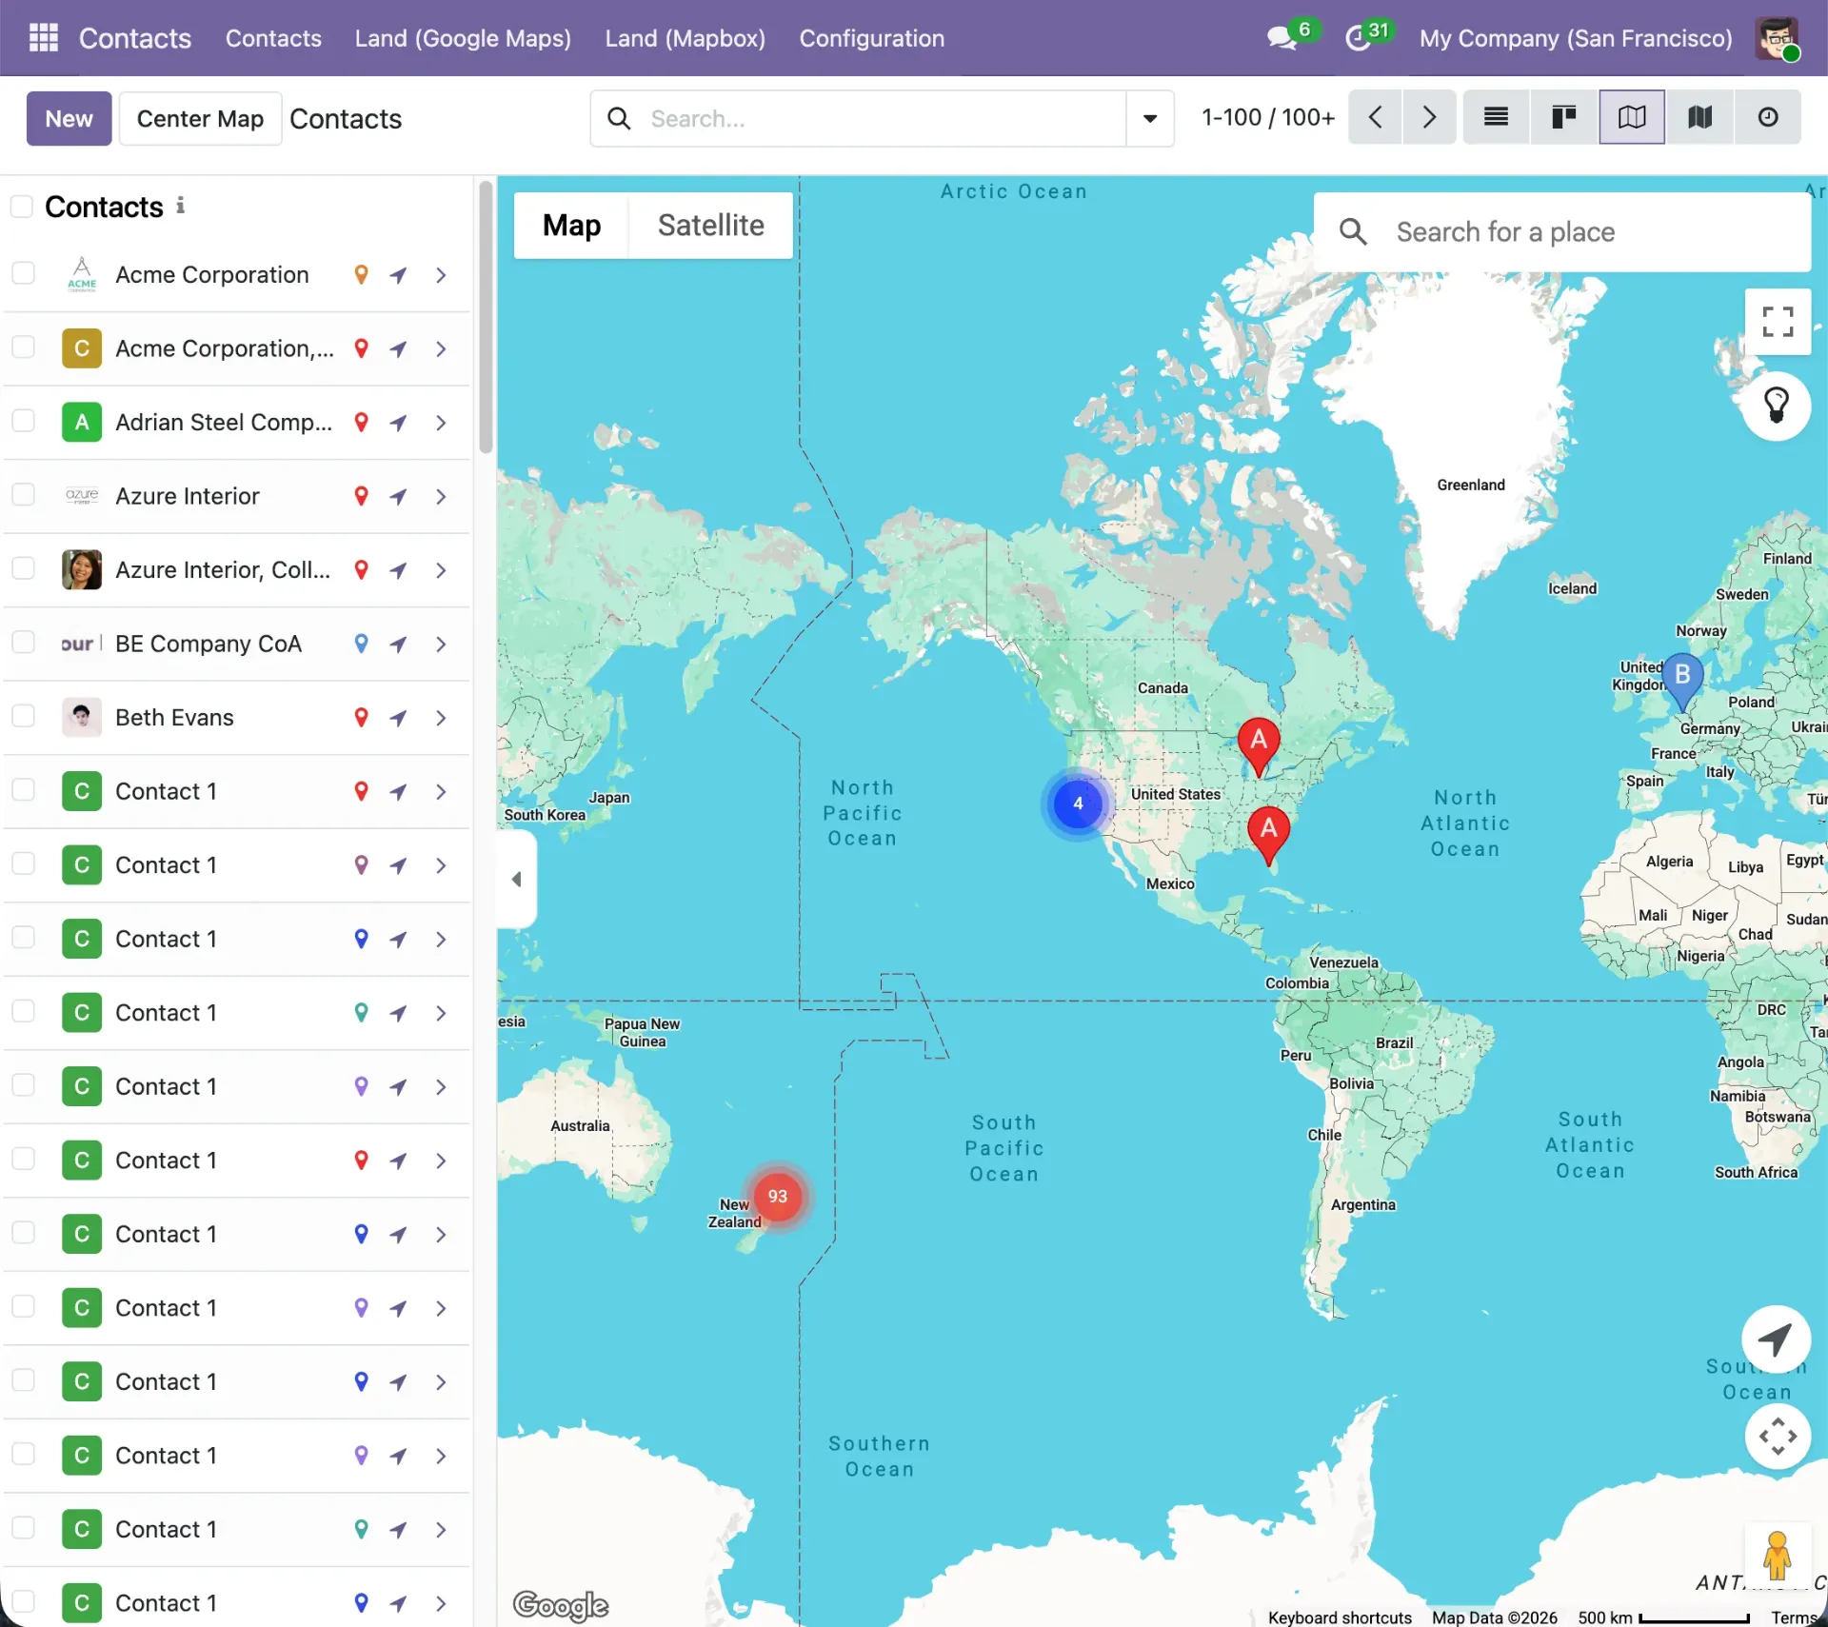Open Keyboard shortcuts link on the map
The height and width of the screenshot is (1627, 1828).
(x=1340, y=1617)
